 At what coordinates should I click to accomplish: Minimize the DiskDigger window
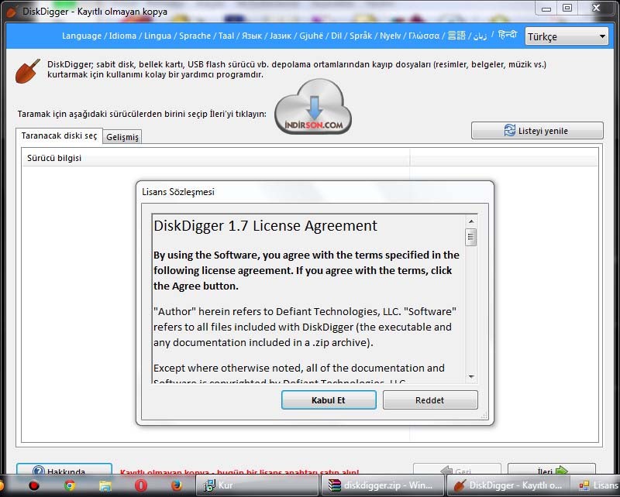tap(546, 9)
